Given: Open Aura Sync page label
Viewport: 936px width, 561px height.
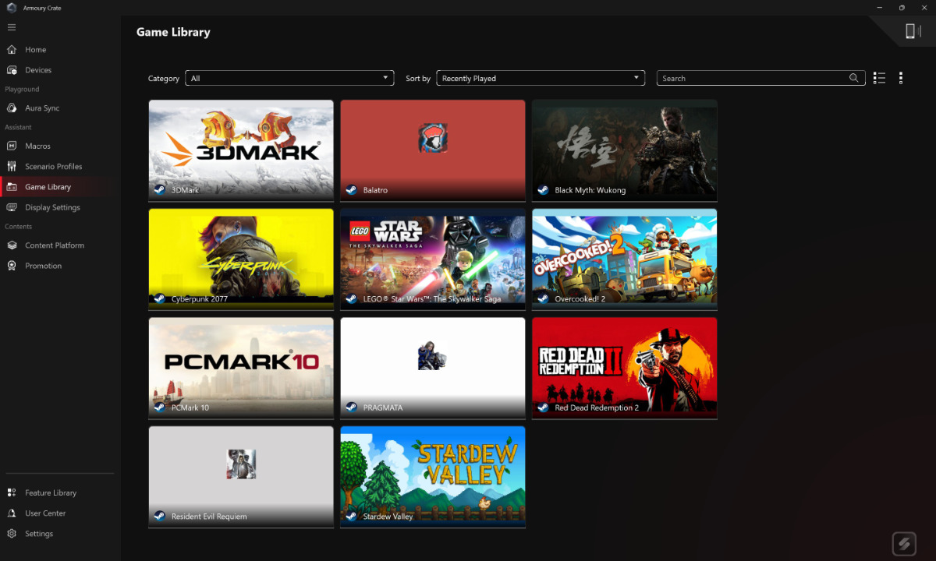Looking at the screenshot, I should [42, 108].
